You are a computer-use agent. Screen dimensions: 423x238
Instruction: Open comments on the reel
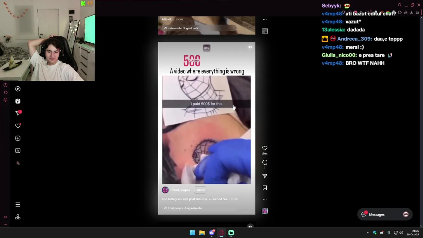(x=265, y=162)
